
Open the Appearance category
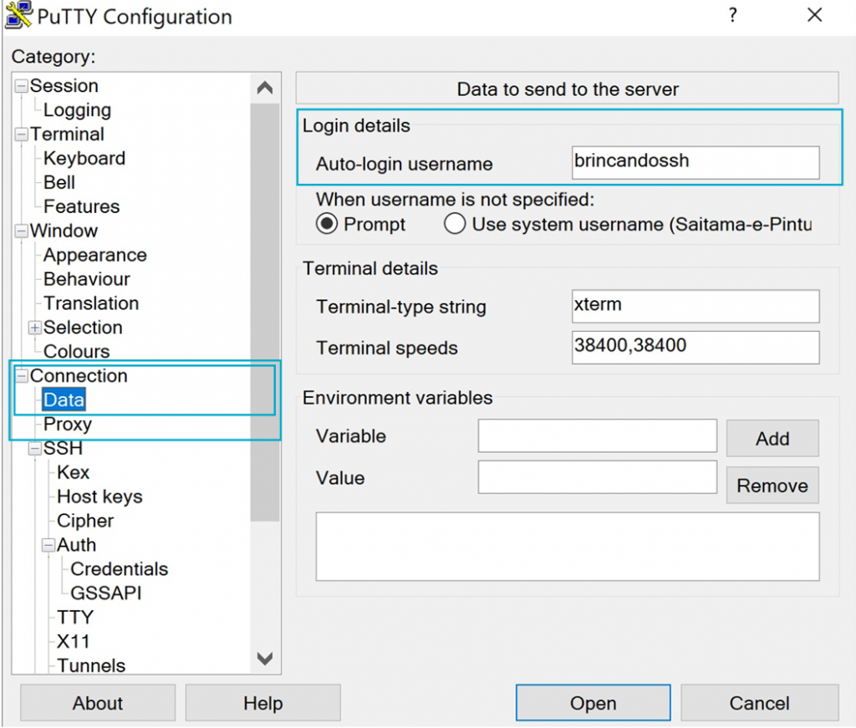(x=95, y=255)
